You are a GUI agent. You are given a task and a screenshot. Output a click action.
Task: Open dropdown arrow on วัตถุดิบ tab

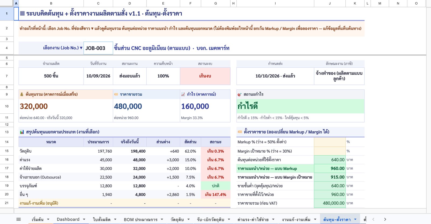(188, 219)
